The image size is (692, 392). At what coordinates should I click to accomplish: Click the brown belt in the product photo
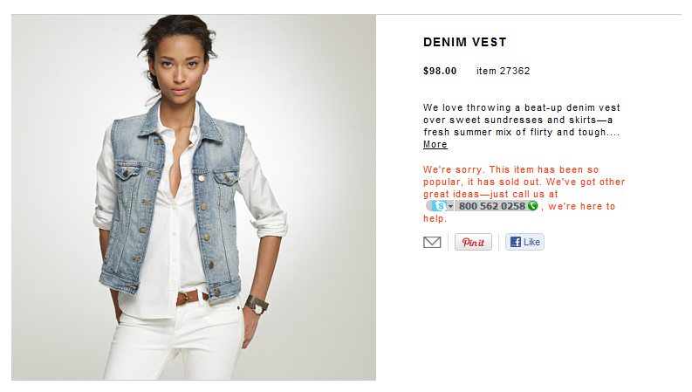pos(191,297)
